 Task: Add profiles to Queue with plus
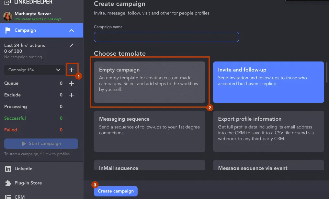72,83
